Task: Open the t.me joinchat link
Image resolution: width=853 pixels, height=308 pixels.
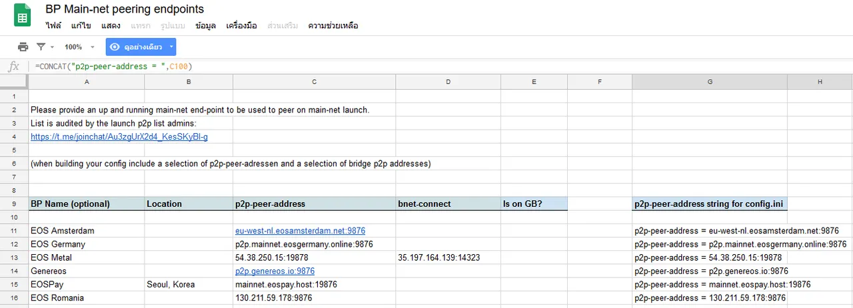Action: pos(119,136)
